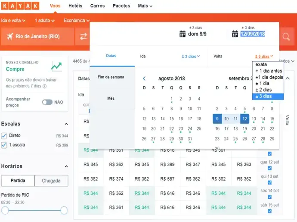Click the R$ 363 price cell
The image size is (297, 222).
(x=244, y=164)
